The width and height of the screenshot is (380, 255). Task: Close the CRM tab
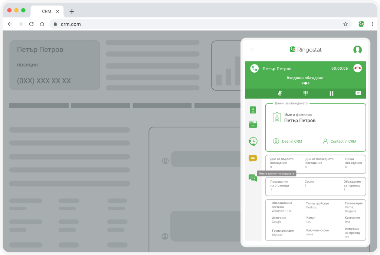point(58,11)
